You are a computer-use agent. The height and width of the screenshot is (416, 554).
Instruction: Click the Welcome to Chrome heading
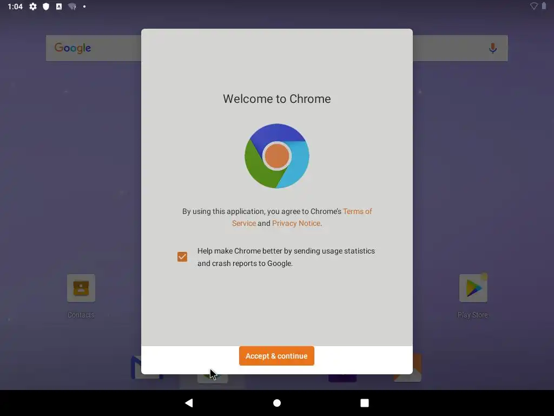pos(277,99)
